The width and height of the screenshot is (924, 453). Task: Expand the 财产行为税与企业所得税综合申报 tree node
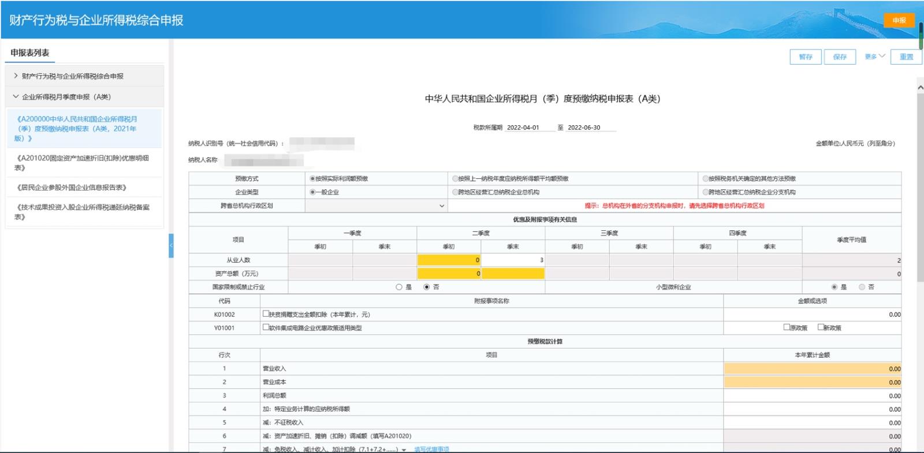pos(16,76)
